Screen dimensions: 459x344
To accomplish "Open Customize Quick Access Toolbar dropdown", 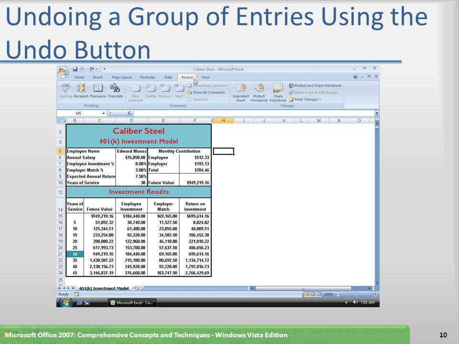I will pos(105,69).
